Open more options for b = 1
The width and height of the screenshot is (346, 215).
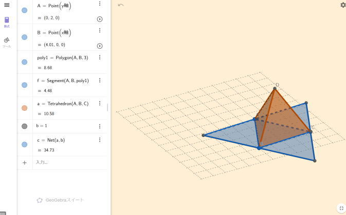click(100, 126)
